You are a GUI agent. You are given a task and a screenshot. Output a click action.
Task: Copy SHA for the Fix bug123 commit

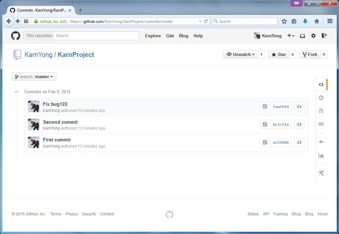[x=265, y=107]
